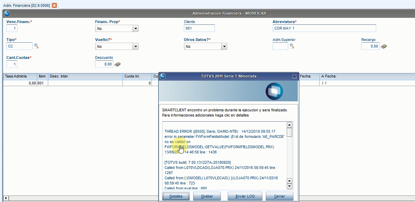The height and width of the screenshot is (202, 415).
Task: Close the TOTVS 2011 Serie T Minorista dialog
Action: pos(294,76)
